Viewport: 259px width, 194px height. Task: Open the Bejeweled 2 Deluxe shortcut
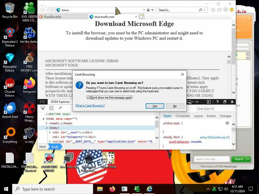(x=10, y=37)
